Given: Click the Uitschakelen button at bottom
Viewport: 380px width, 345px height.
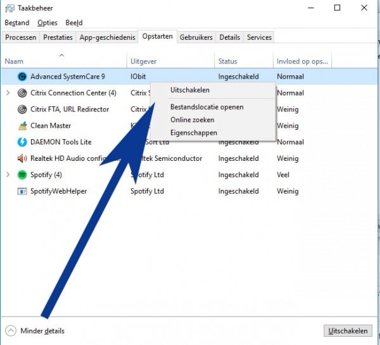Looking at the screenshot, I should click(348, 330).
